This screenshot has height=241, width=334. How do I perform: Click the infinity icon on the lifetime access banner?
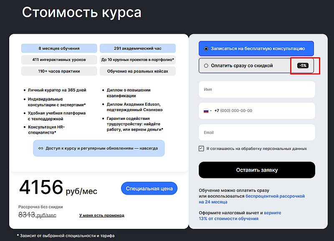[40, 148]
